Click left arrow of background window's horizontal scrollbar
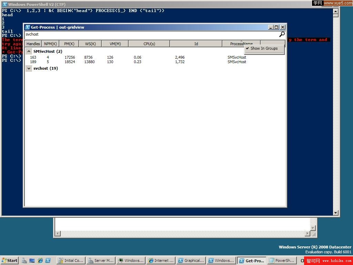This screenshot has width=353, height=265. (58, 234)
